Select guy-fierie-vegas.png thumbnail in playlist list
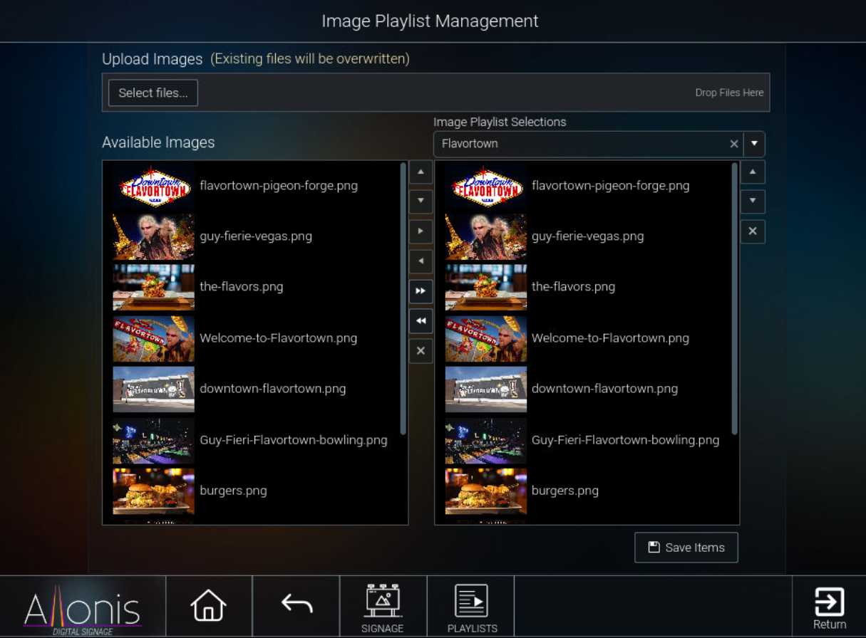Image resolution: width=866 pixels, height=638 pixels. tap(486, 236)
